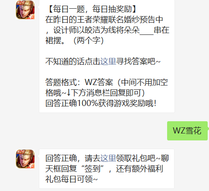Click the 回答正确，请去 text in the reply

pyautogui.click(x=73, y=158)
